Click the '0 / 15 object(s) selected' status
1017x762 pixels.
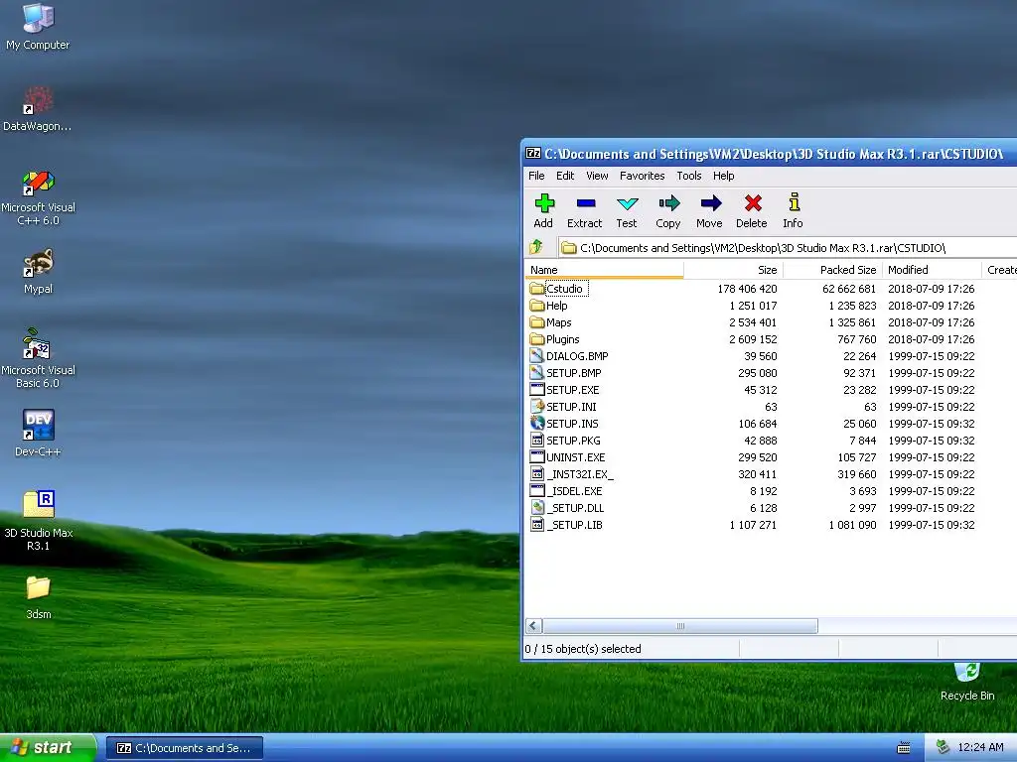click(582, 649)
